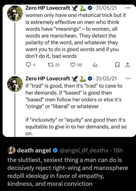
Task: Open the death angel display name
Action: tap(34, 150)
